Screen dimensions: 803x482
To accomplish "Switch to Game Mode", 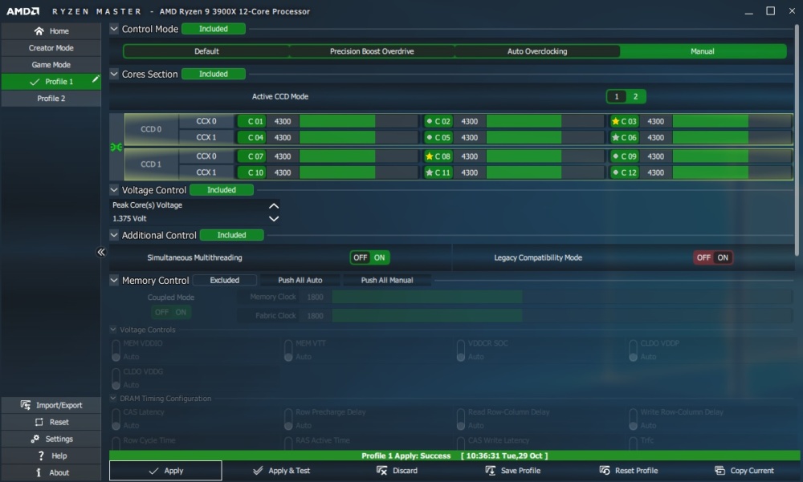I will tap(51, 64).
